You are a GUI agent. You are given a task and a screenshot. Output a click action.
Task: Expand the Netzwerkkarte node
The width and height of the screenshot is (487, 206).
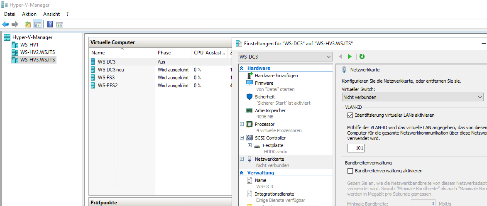point(242,159)
